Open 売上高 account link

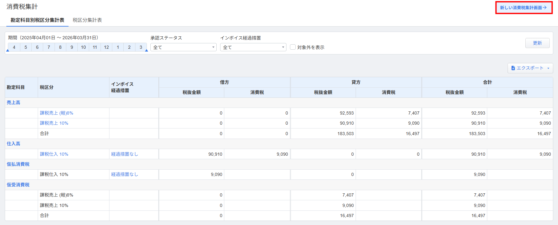click(13, 103)
